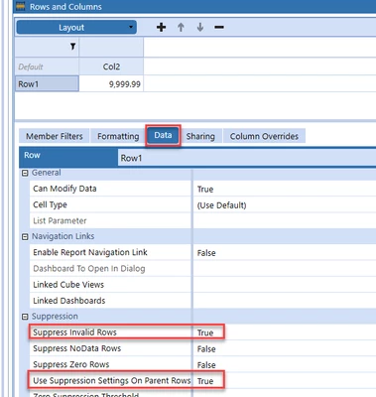Click the Row label in the blue header
Image resolution: width=376 pixels, height=397 pixels.
coord(32,155)
